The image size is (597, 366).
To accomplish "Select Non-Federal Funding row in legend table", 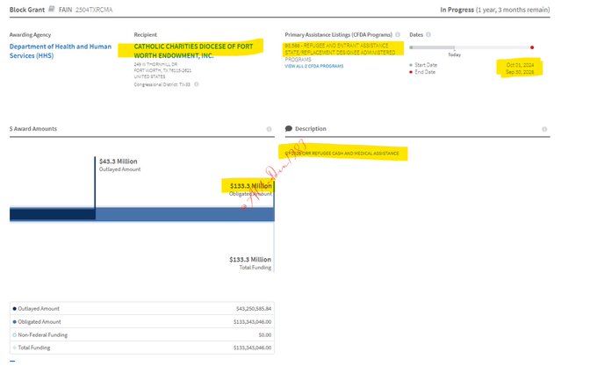I will click(140, 334).
